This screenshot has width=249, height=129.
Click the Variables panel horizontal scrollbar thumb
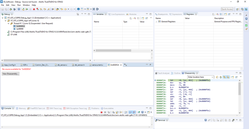[x=113, y=50]
